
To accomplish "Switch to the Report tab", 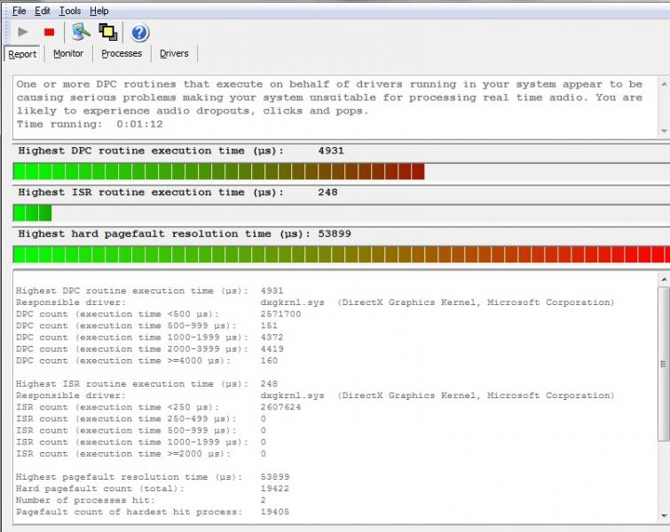I will point(23,54).
